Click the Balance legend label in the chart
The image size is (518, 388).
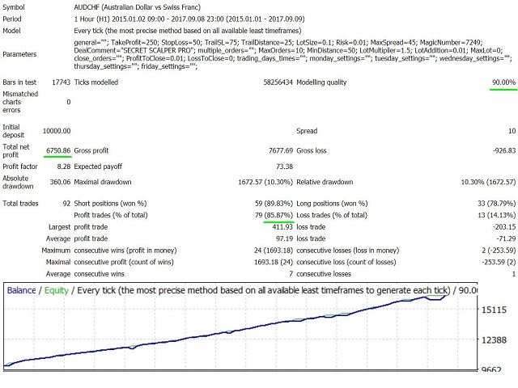[x=21, y=290]
